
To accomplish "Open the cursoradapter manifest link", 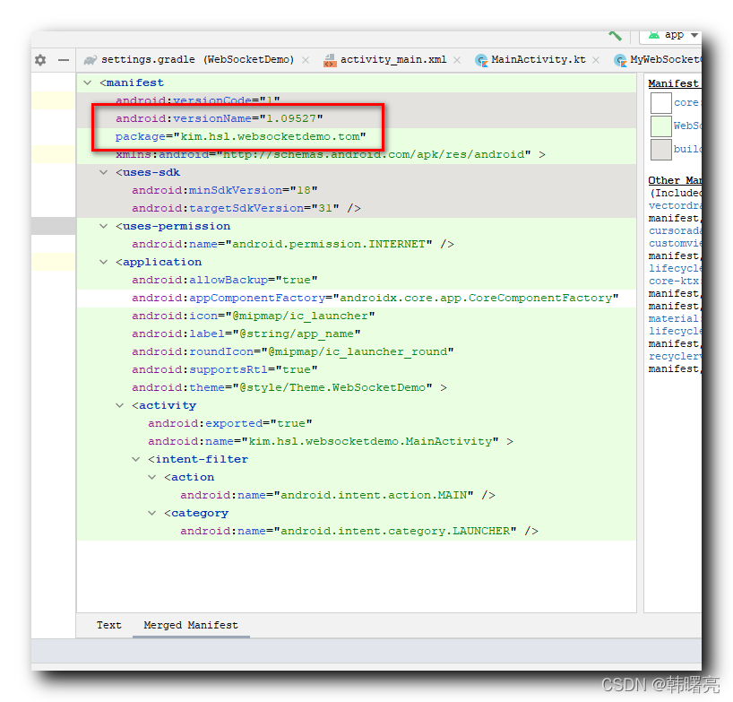I will [x=675, y=231].
